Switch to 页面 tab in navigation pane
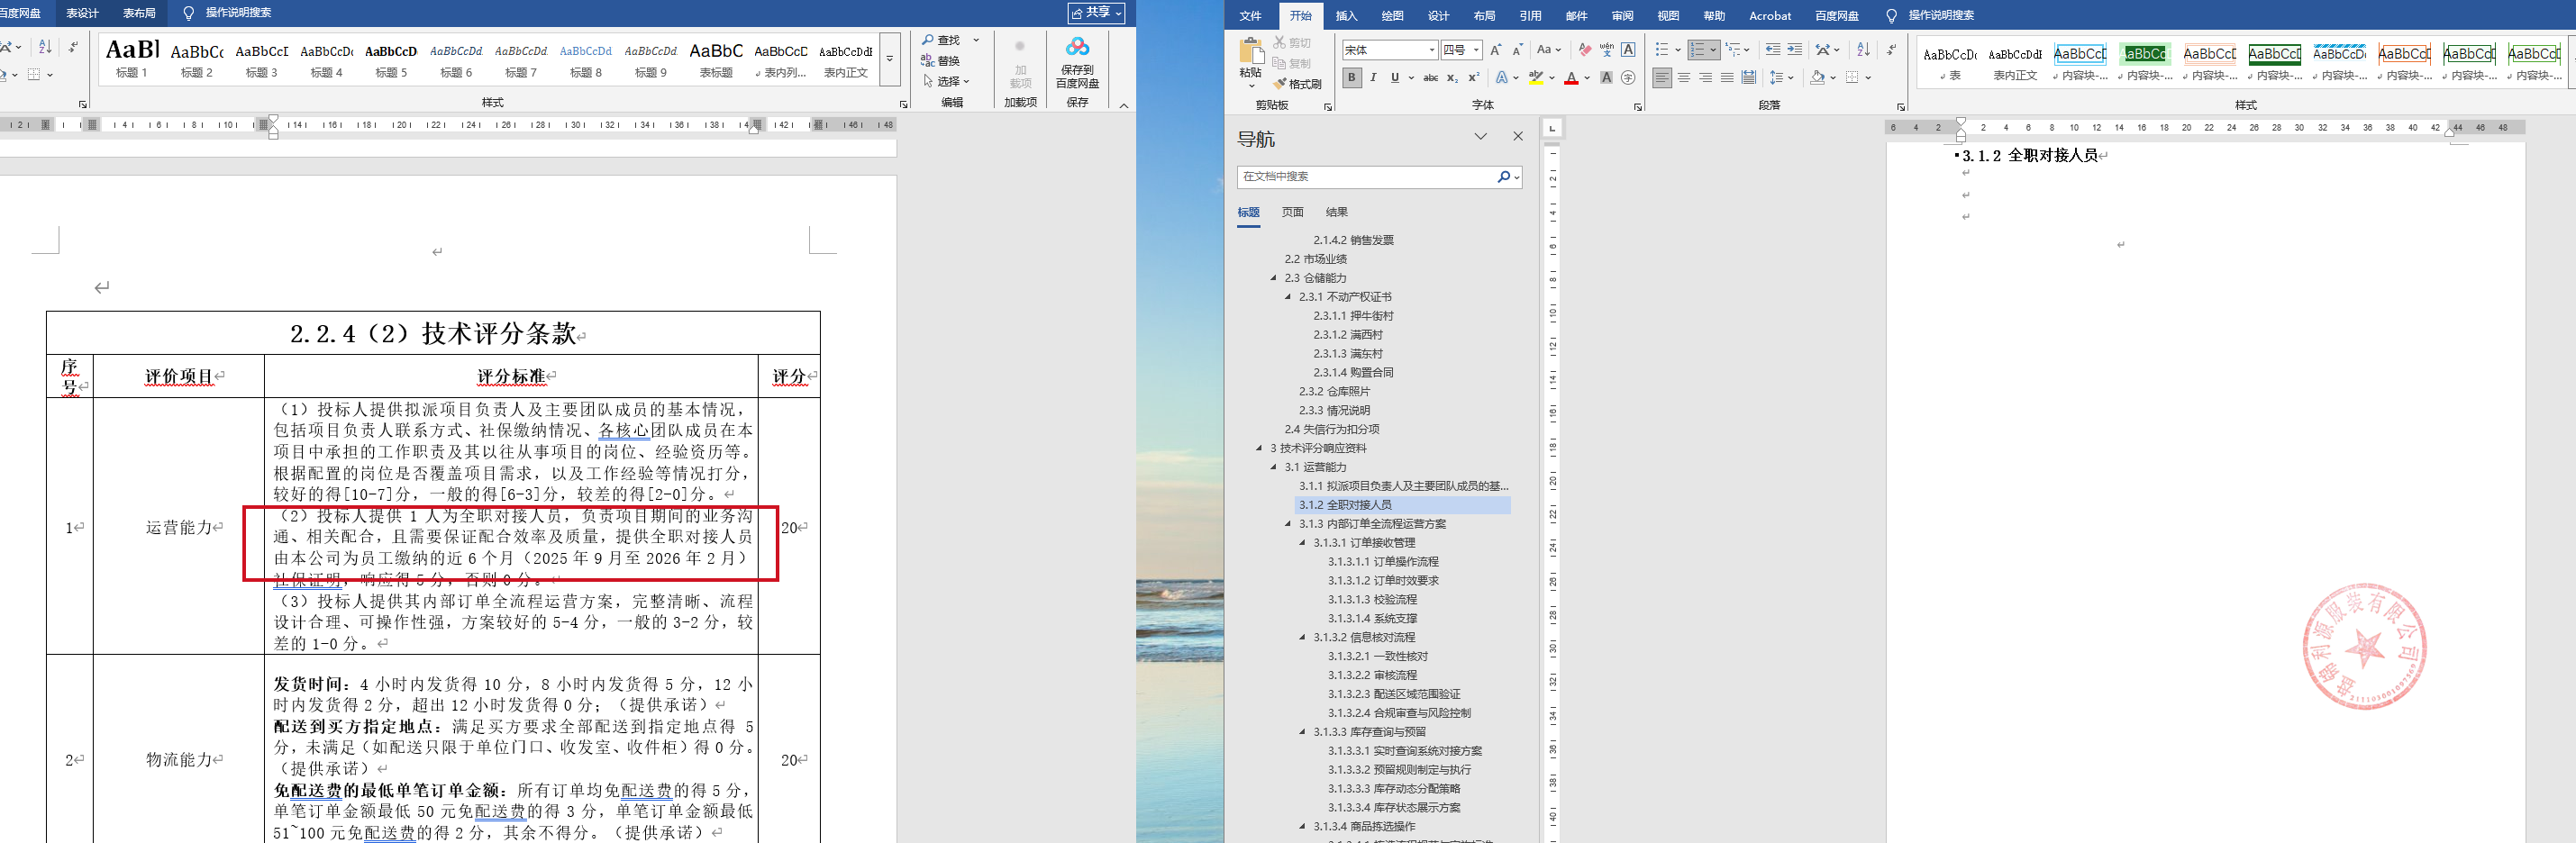2576x843 pixels. (x=1293, y=212)
